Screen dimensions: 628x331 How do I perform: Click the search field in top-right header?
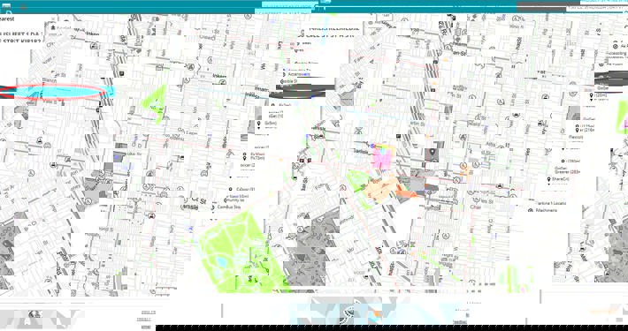click(597, 7)
